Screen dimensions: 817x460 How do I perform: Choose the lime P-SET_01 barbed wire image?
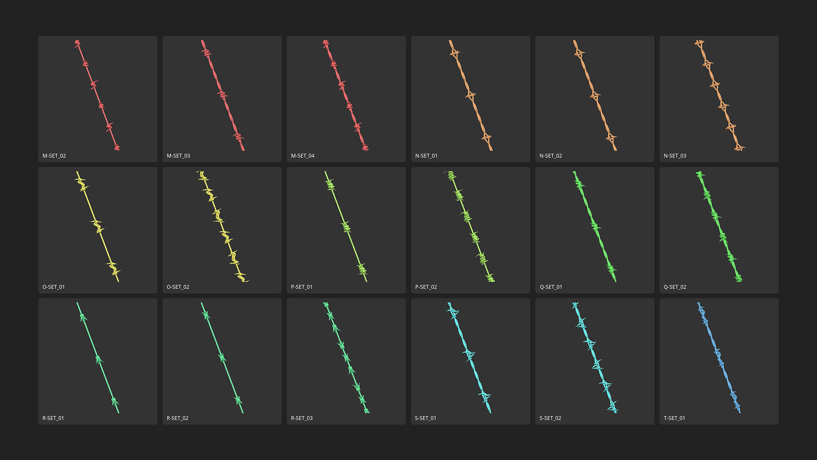click(346, 227)
